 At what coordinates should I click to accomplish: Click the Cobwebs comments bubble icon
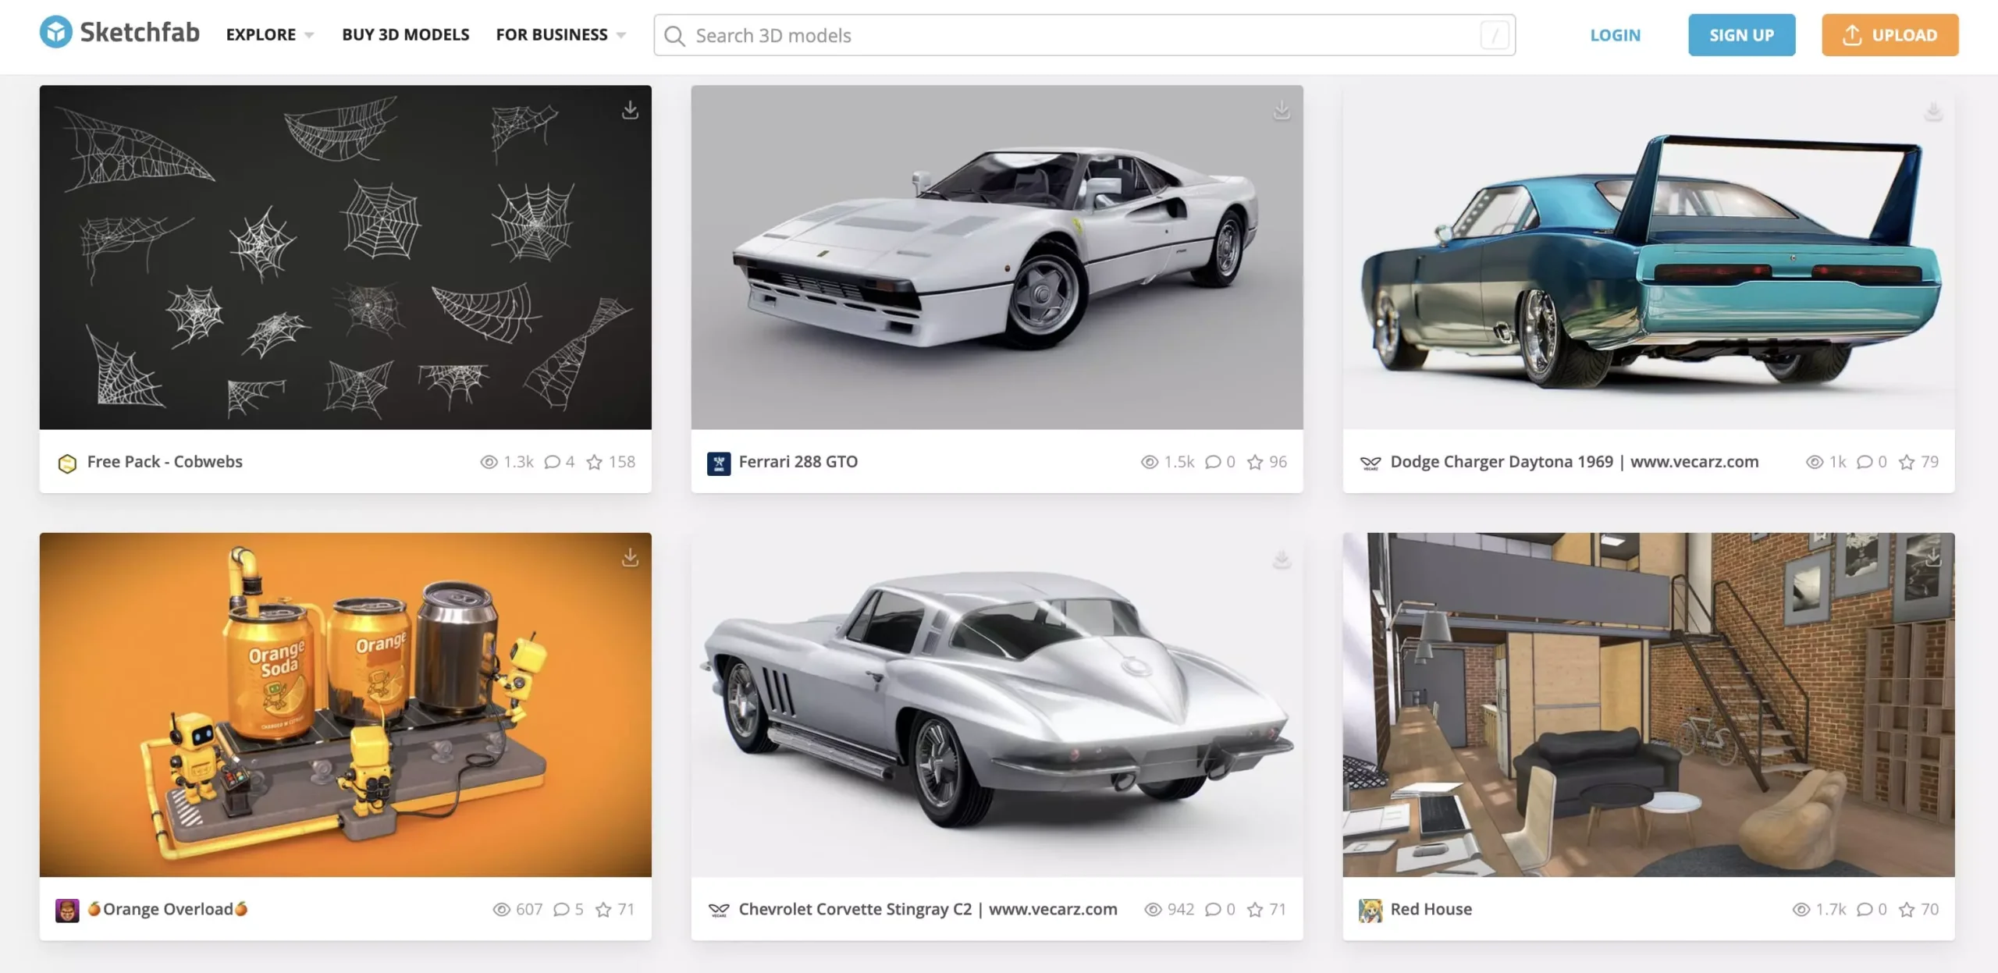click(552, 462)
